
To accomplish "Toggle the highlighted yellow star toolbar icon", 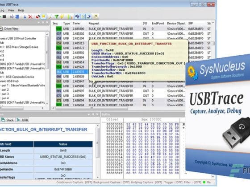I will pyautogui.click(x=43, y=16).
